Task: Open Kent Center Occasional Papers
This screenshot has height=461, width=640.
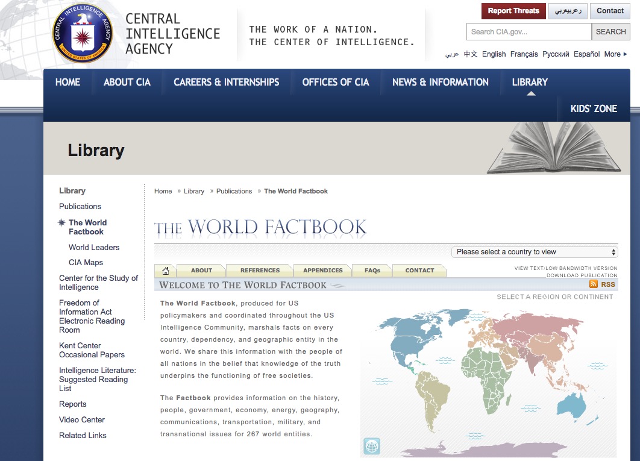Action: 92,350
